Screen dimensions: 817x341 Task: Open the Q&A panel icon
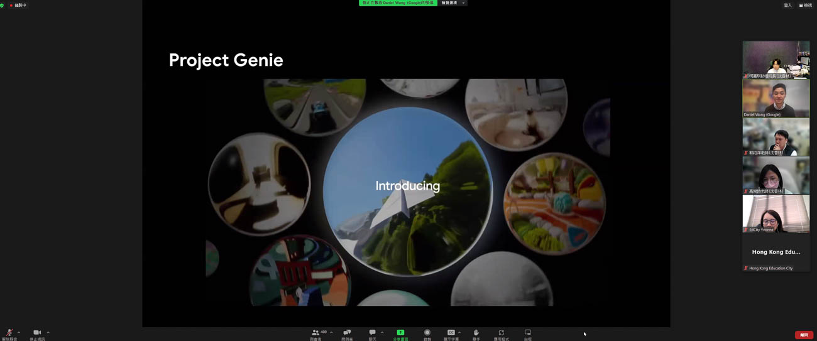(347, 332)
